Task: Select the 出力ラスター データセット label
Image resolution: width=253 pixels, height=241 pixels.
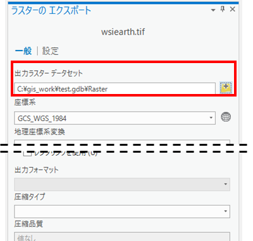Action: [49, 73]
